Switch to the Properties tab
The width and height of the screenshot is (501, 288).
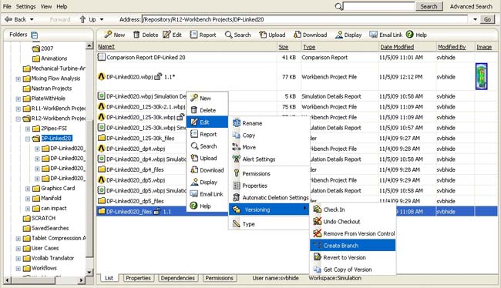tap(138, 278)
